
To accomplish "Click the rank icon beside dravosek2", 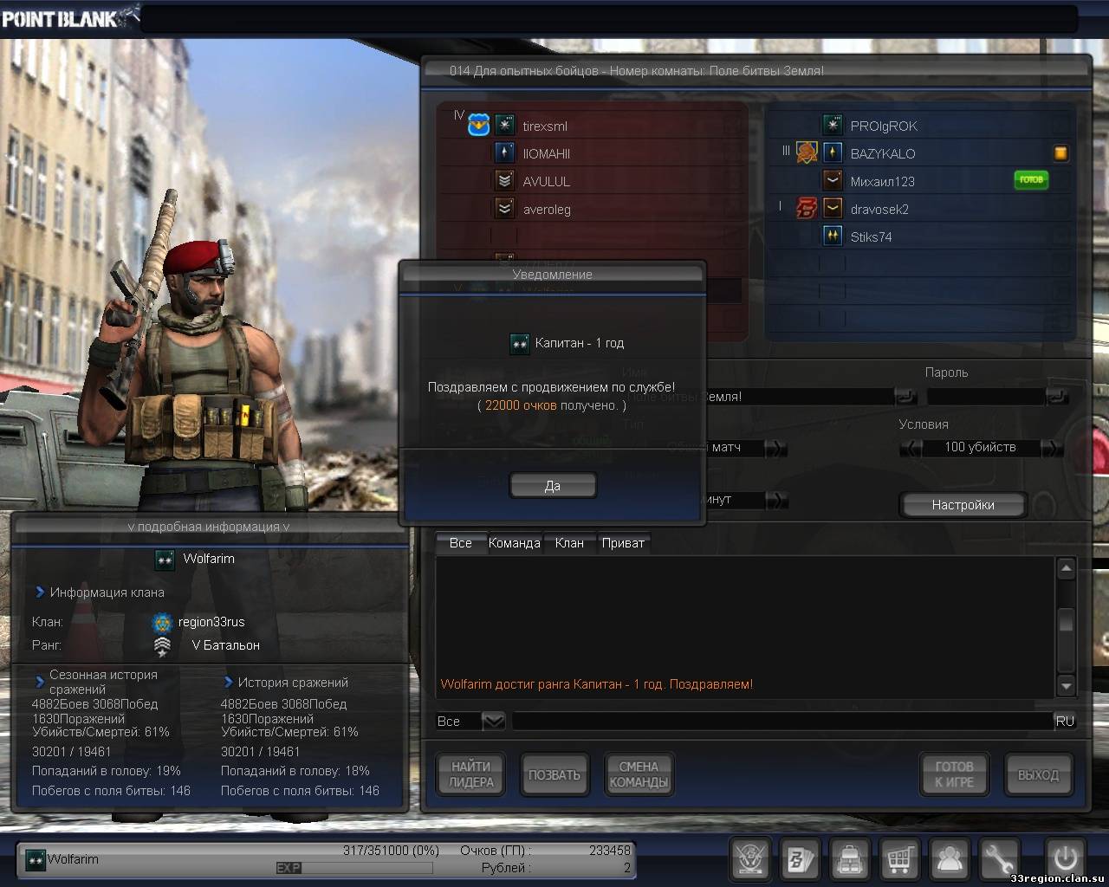I will pos(833,209).
